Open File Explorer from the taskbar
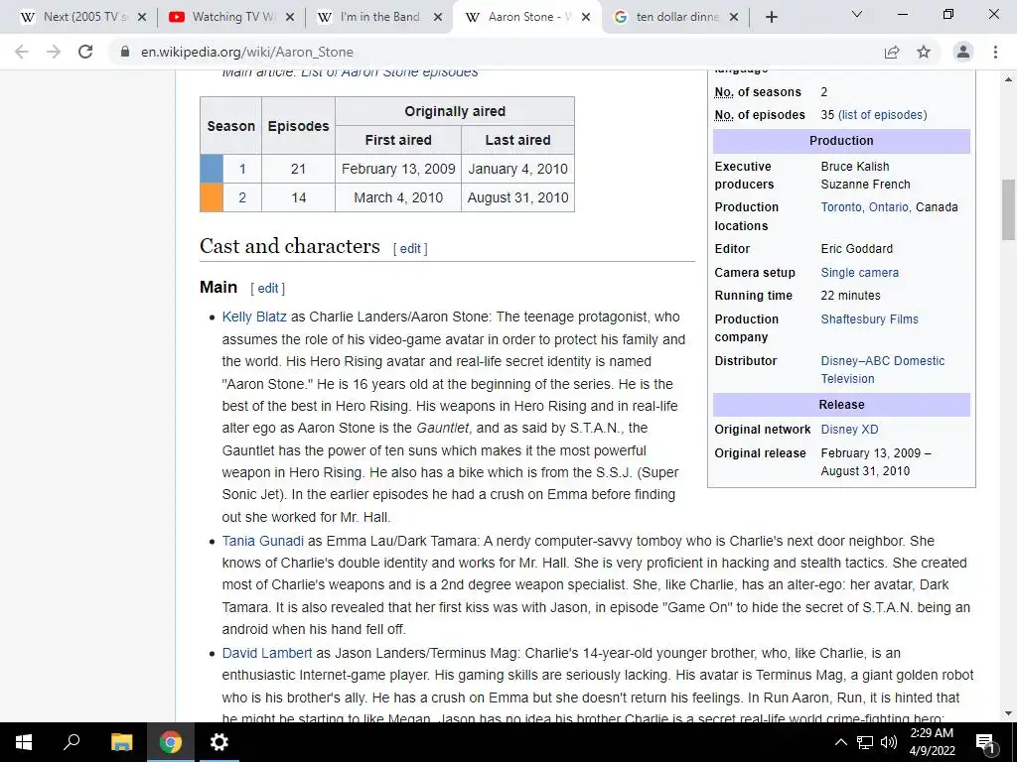Viewport: 1017px width, 762px height. (x=121, y=742)
